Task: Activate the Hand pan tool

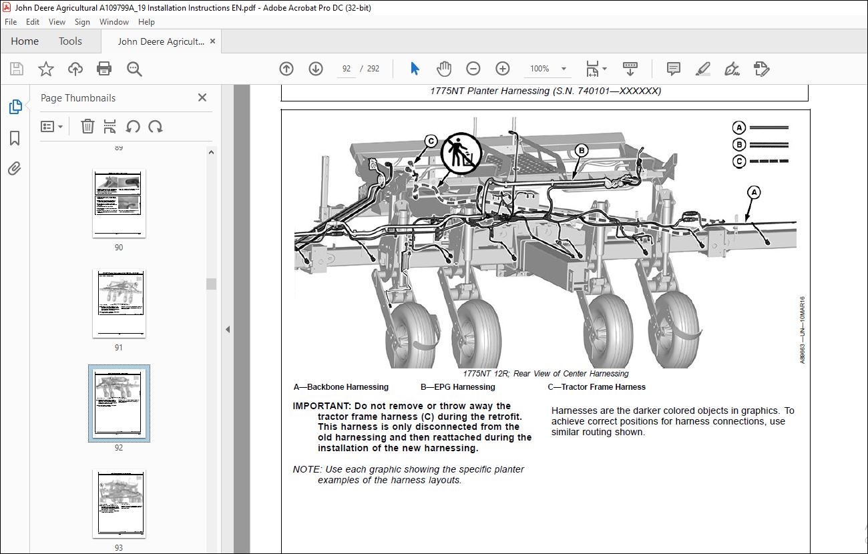Action: click(x=444, y=69)
